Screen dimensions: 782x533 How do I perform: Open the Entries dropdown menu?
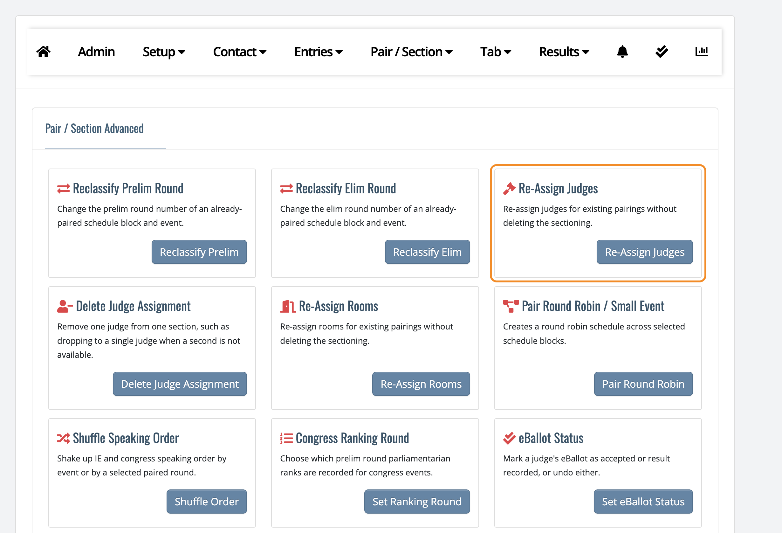click(318, 52)
